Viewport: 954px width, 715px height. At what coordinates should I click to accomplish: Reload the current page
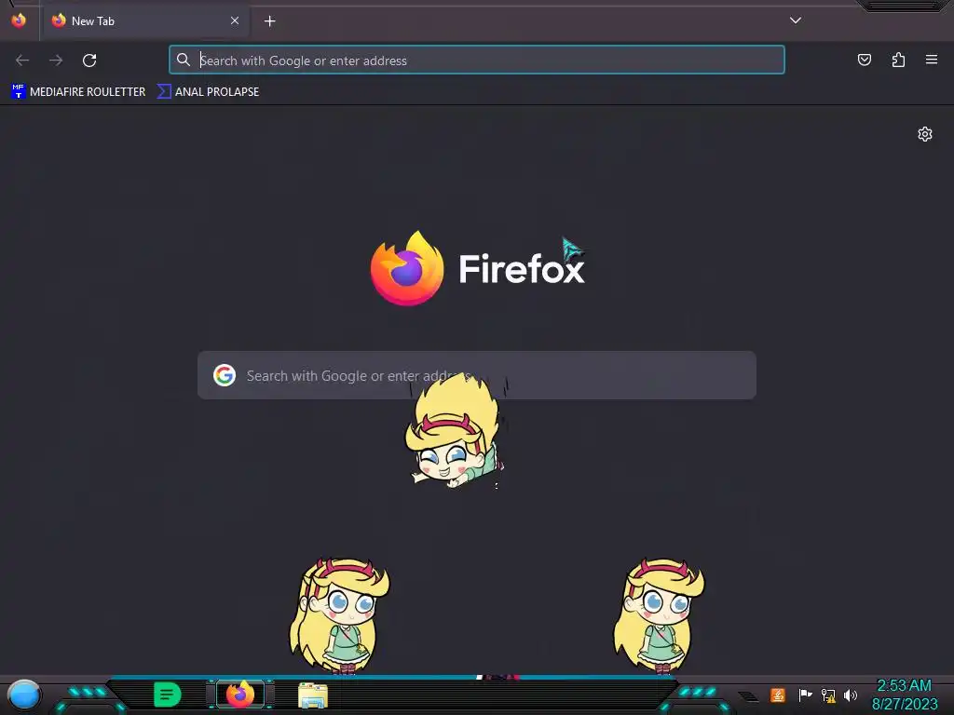pos(89,61)
